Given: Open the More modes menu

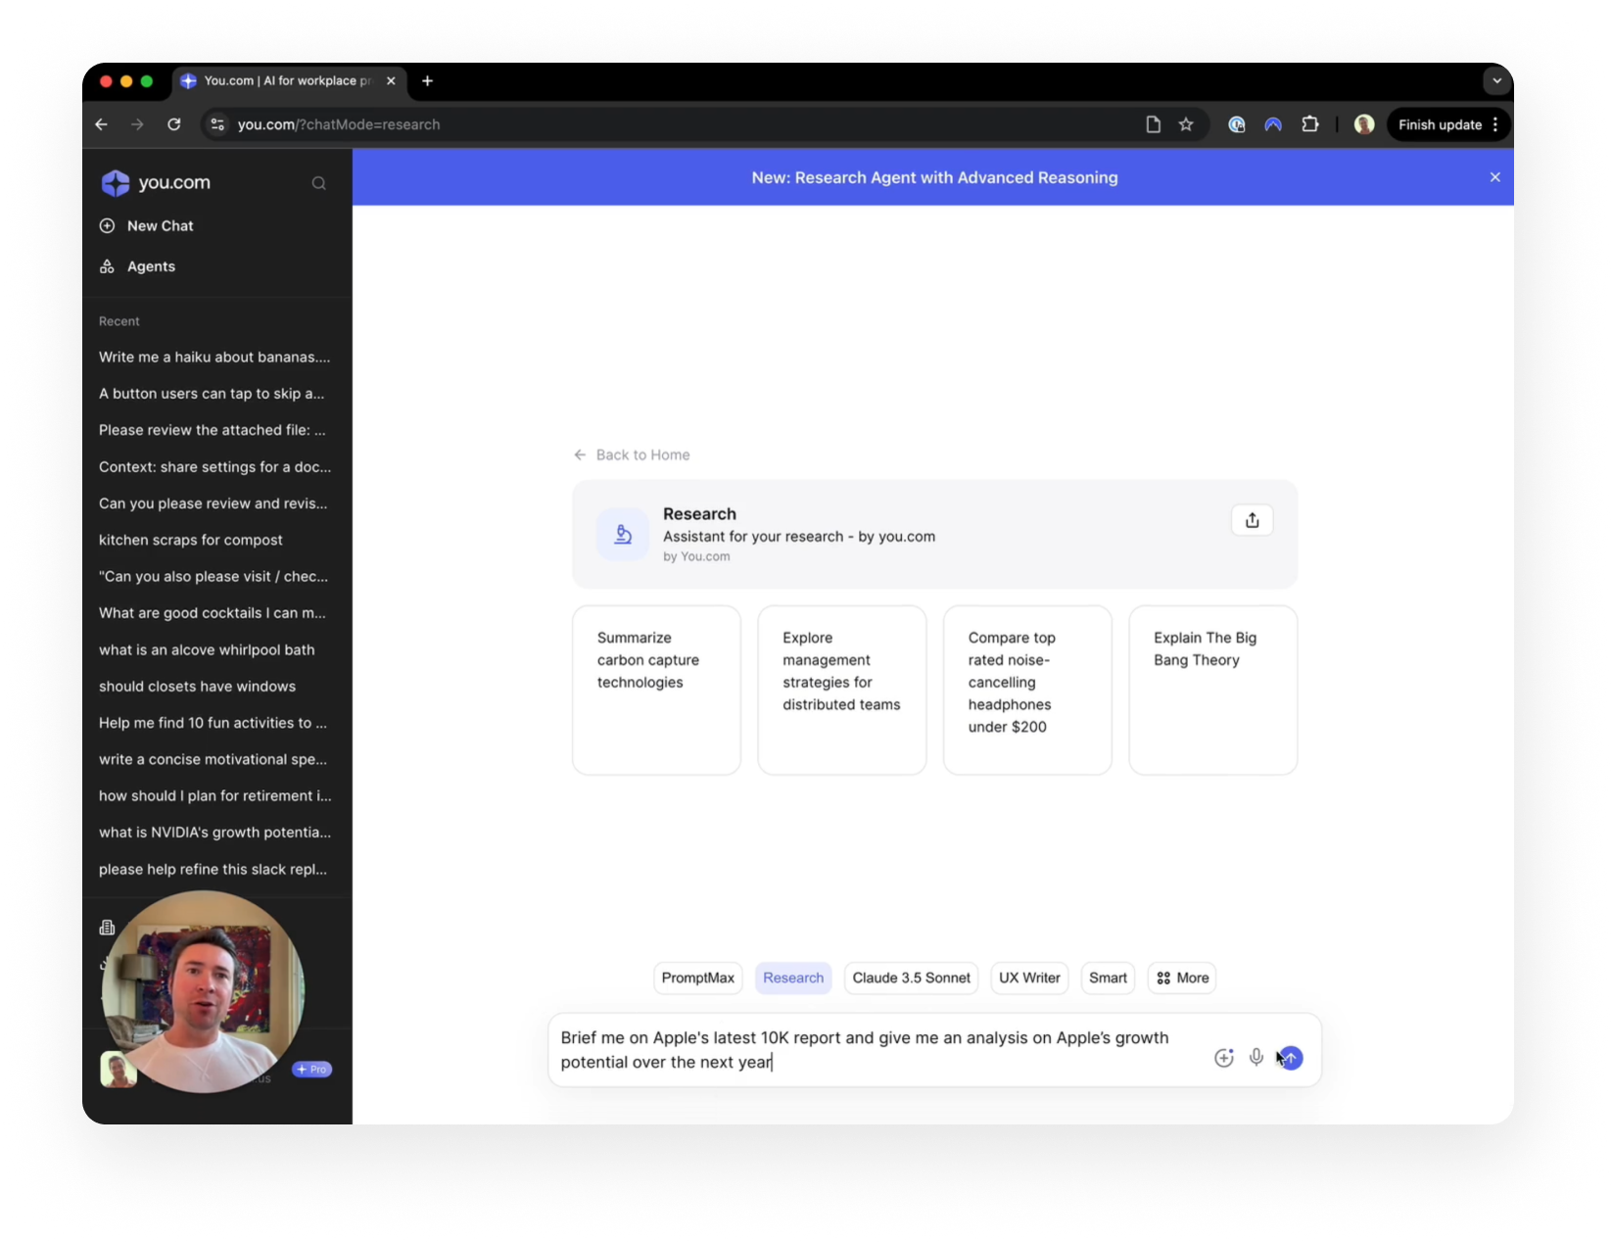Looking at the screenshot, I should [1182, 978].
